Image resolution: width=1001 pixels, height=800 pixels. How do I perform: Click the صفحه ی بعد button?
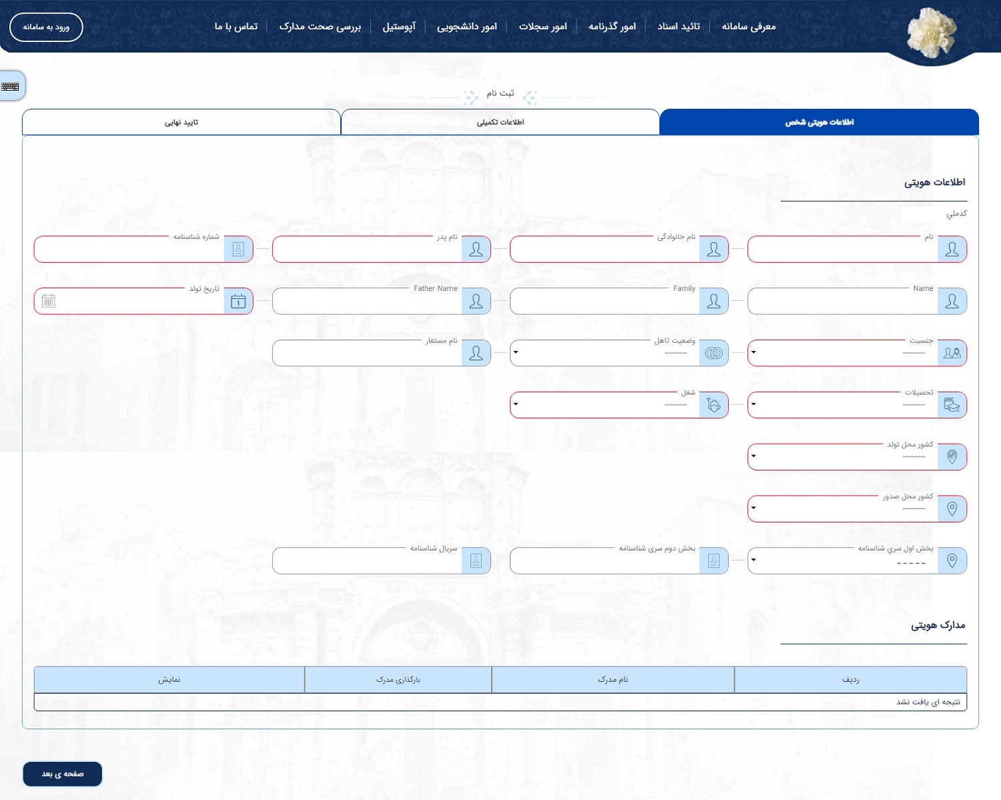click(x=63, y=774)
